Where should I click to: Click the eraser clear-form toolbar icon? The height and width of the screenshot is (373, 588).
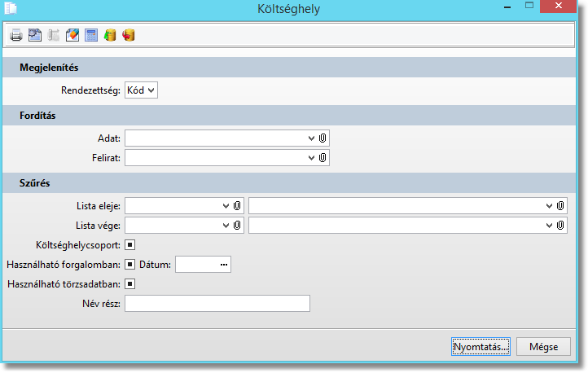[x=72, y=35]
